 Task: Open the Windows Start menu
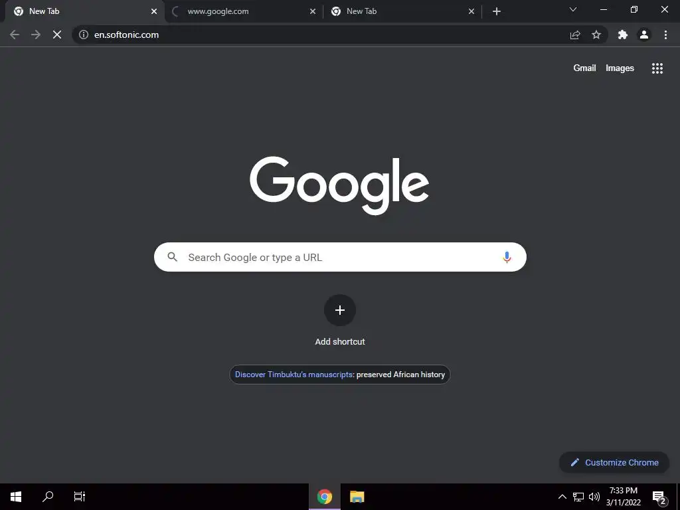coord(16,497)
